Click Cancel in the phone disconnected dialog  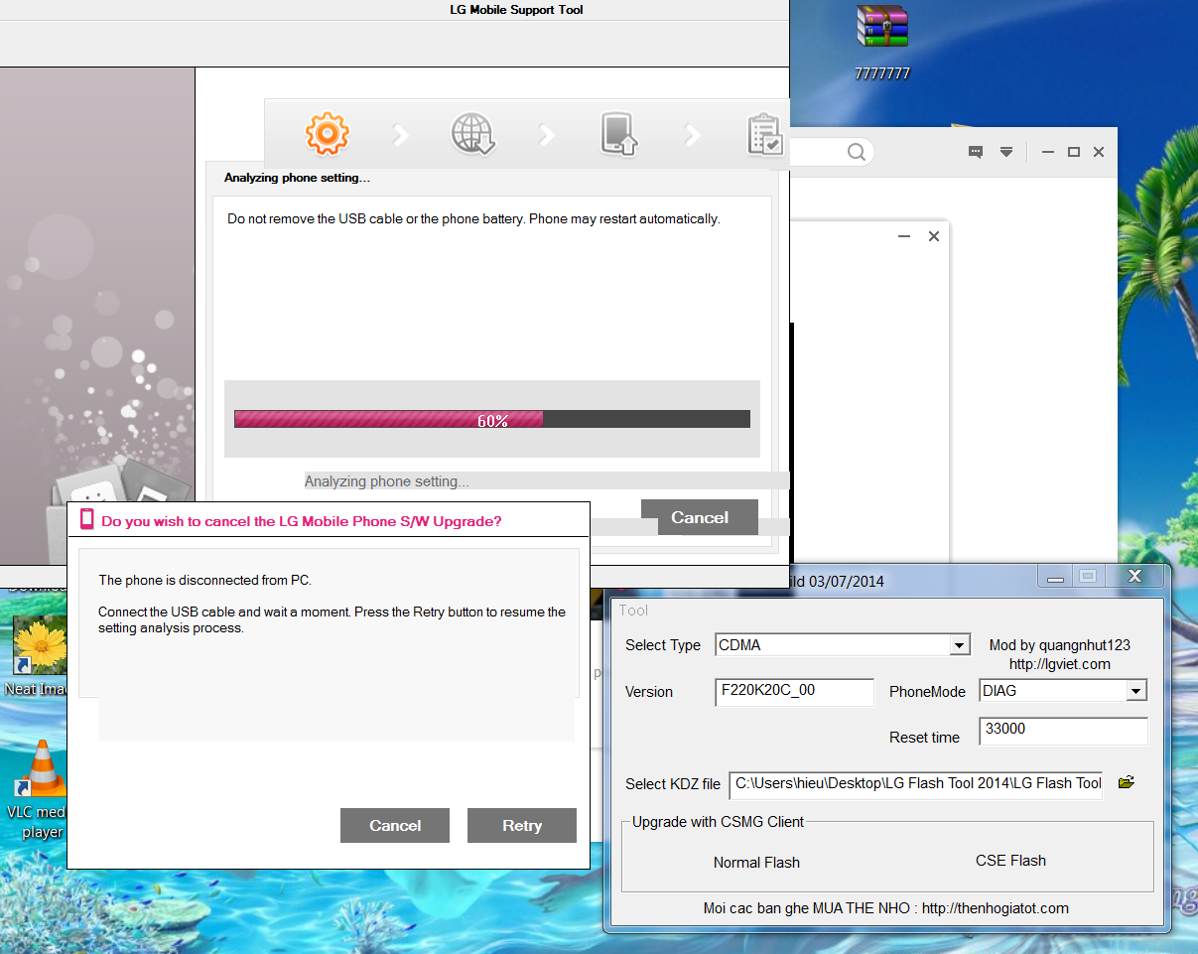point(395,825)
